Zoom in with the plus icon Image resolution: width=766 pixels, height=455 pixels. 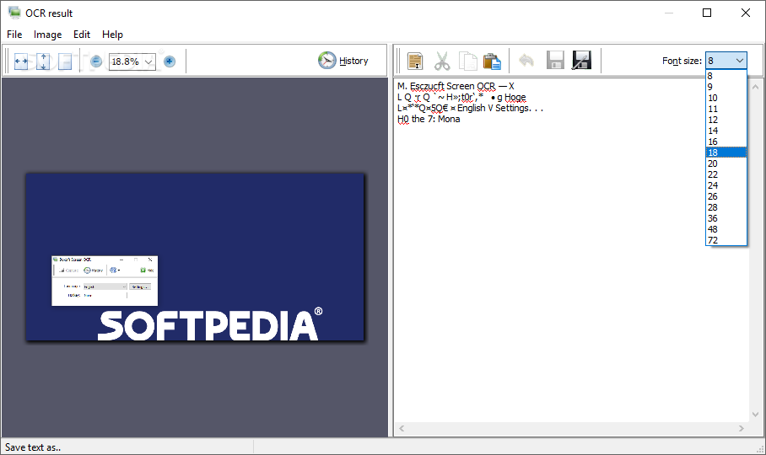tap(170, 62)
